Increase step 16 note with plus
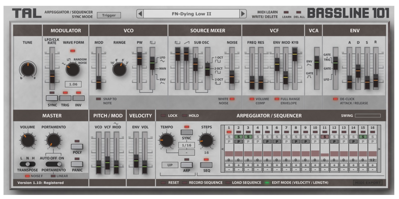This screenshot has width=399, height=199. coord(372,165)
